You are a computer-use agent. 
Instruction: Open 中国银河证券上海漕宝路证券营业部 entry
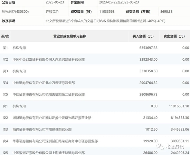49,153
